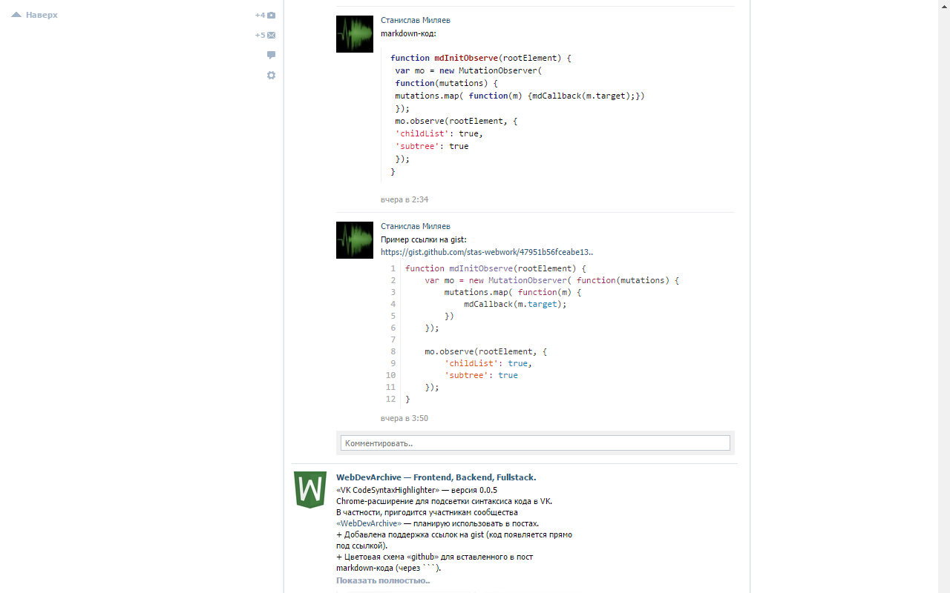Open comments speech bubble icon in sidebar

coord(271,55)
